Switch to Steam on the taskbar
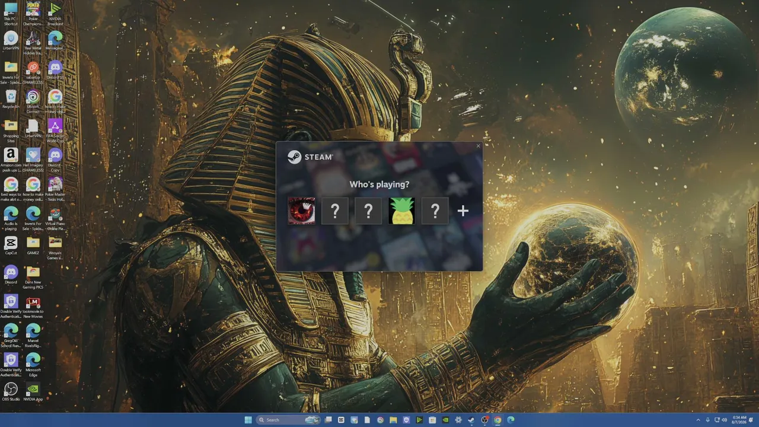Image resolution: width=759 pixels, height=427 pixels. tap(471, 420)
